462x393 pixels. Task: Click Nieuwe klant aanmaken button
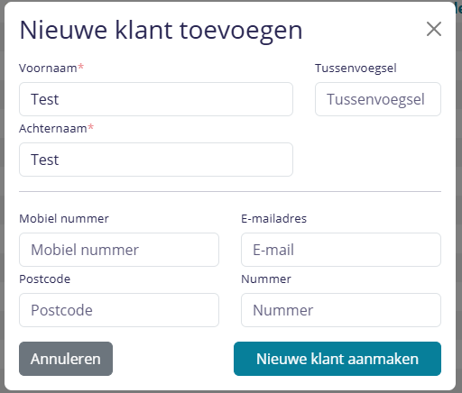coord(337,359)
